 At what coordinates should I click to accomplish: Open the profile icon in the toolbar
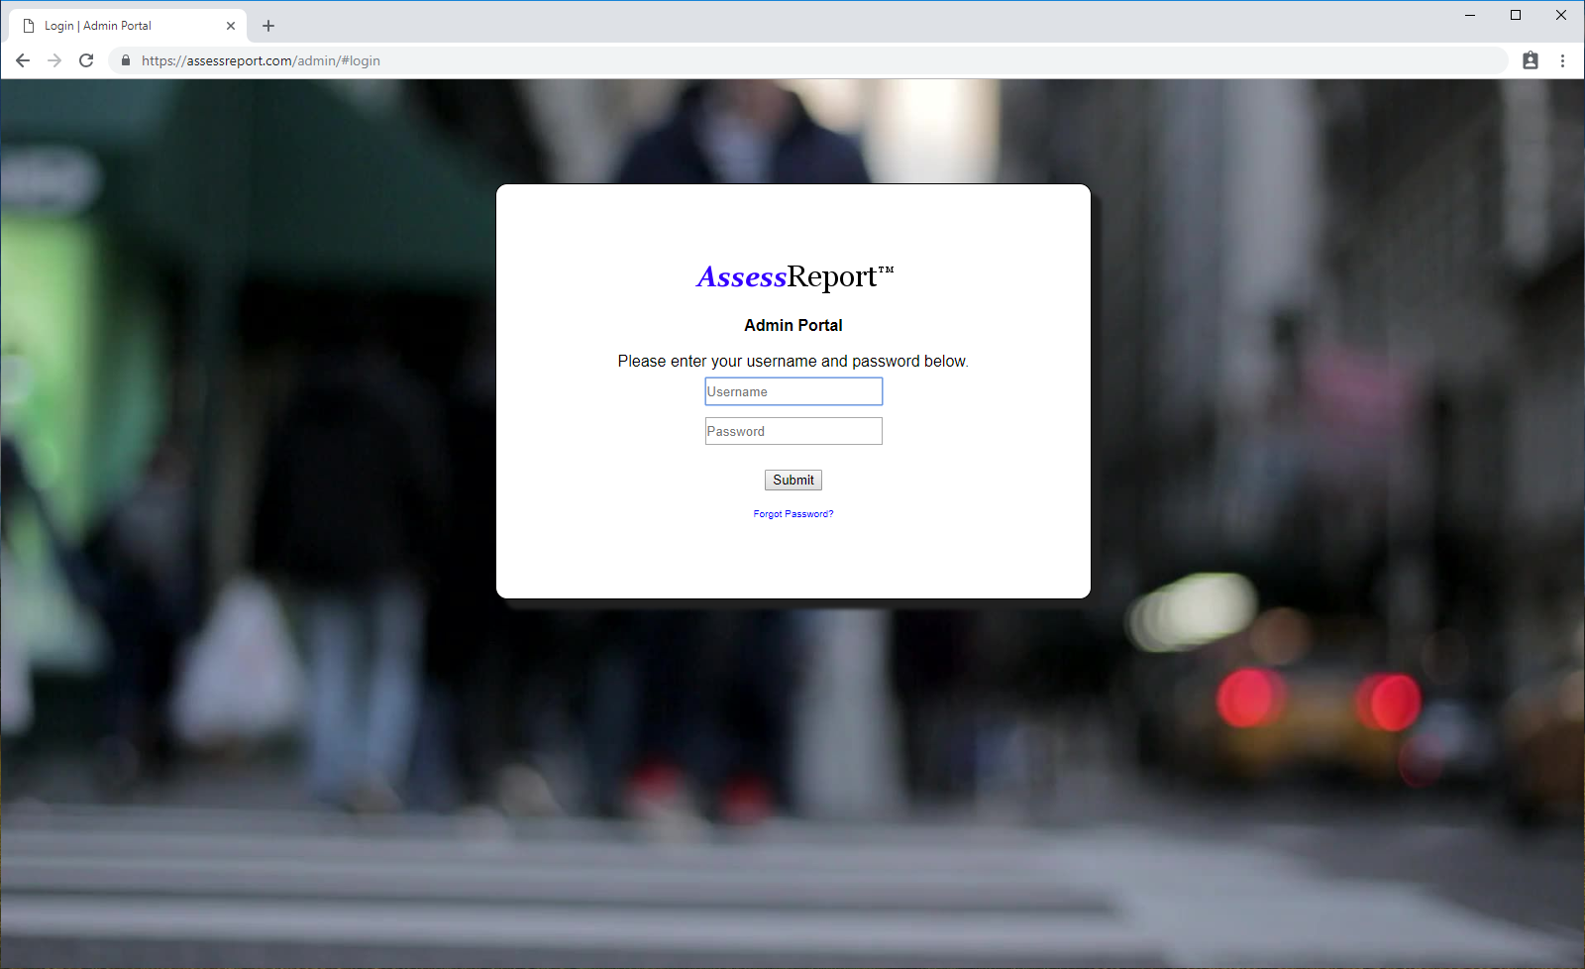1531,60
